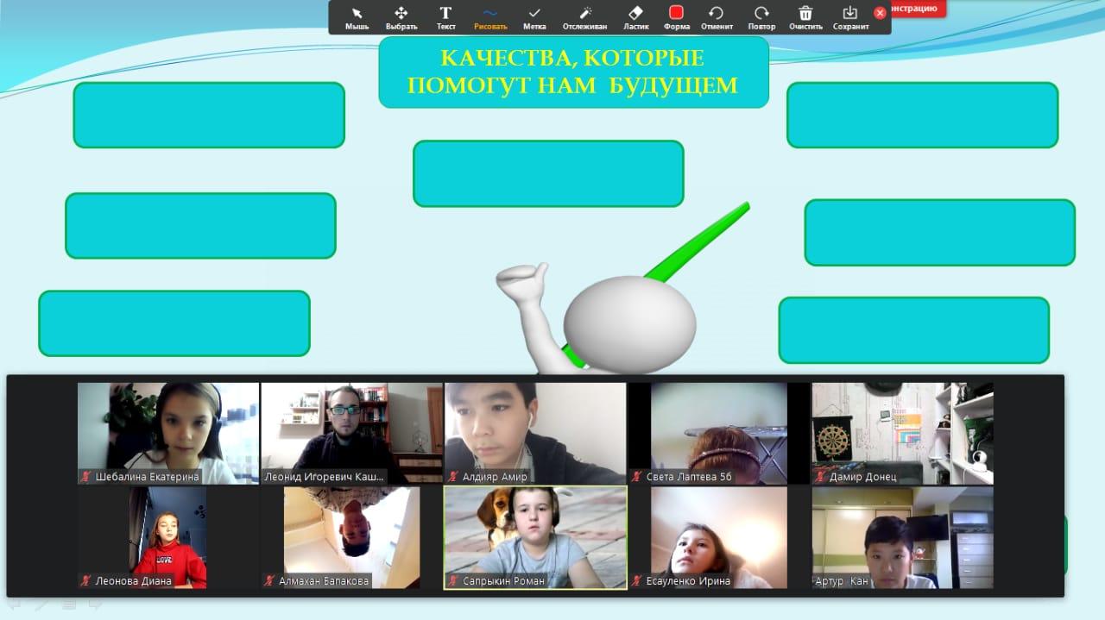Click the muted mic icon for Есауленко Ирина
This screenshot has width=1105, height=620.
click(637, 581)
